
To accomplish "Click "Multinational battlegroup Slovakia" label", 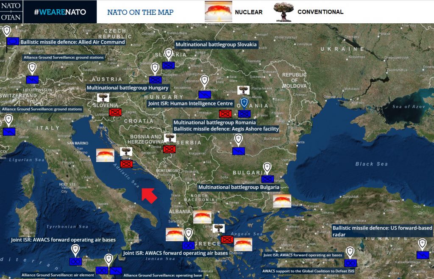I will coord(216,44).
